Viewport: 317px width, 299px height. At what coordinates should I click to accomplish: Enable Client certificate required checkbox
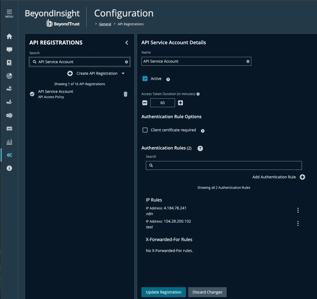pos(145,130)
